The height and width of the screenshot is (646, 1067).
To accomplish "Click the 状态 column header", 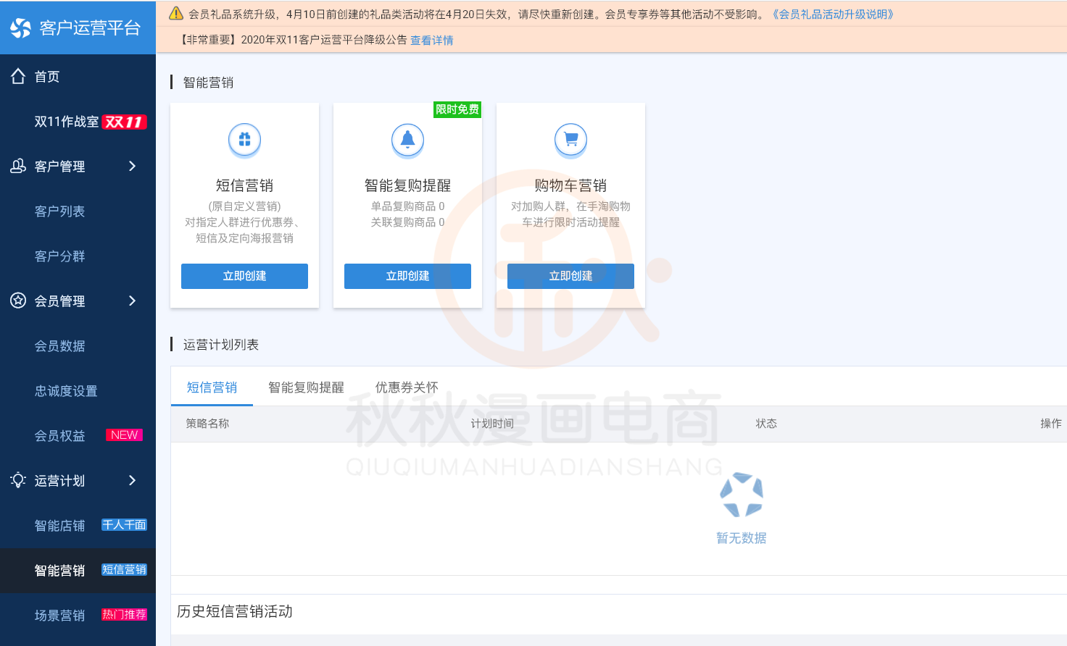I will click(766, 424).
